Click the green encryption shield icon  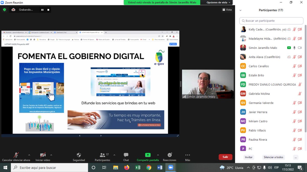4,10
